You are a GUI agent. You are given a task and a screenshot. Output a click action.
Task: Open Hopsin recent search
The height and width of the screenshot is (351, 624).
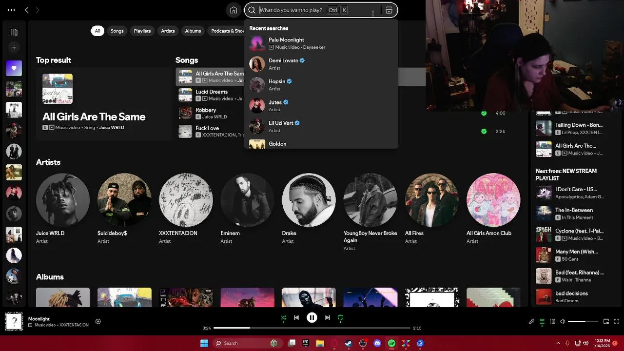click(321, 85)
